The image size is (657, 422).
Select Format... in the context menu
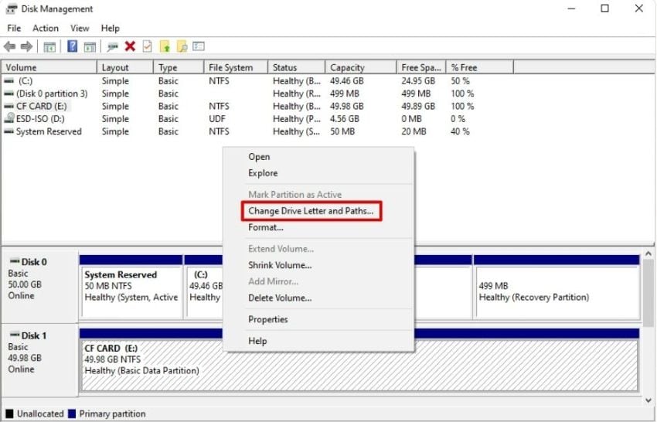click(x=318, y=227)
